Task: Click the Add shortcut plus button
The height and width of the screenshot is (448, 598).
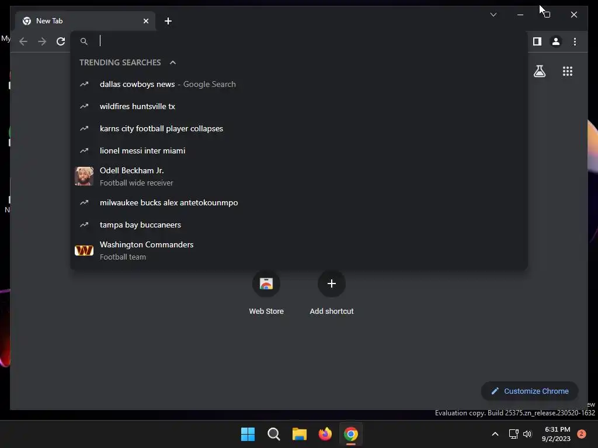Action: coord(332,284)
